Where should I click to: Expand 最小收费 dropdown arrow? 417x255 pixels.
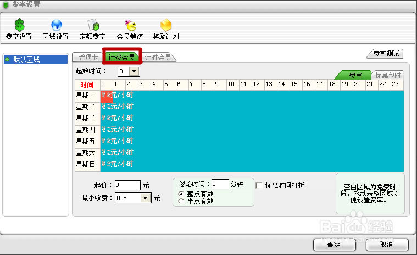tap(146, 198)
